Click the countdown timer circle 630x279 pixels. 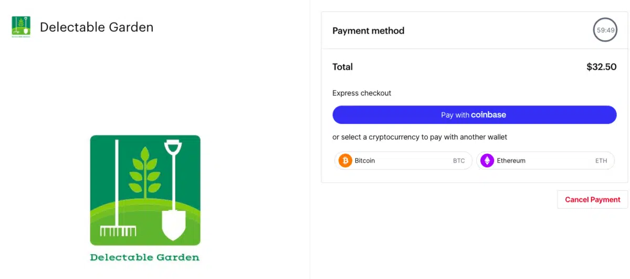click(x=605, y=30)
